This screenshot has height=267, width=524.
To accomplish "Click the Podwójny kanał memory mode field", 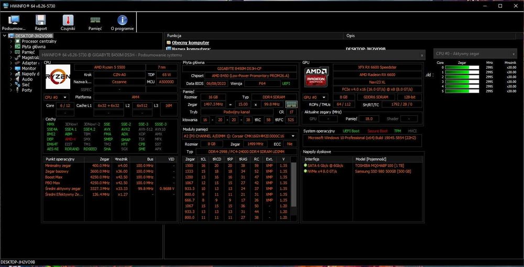I will [x=236, y=112].
